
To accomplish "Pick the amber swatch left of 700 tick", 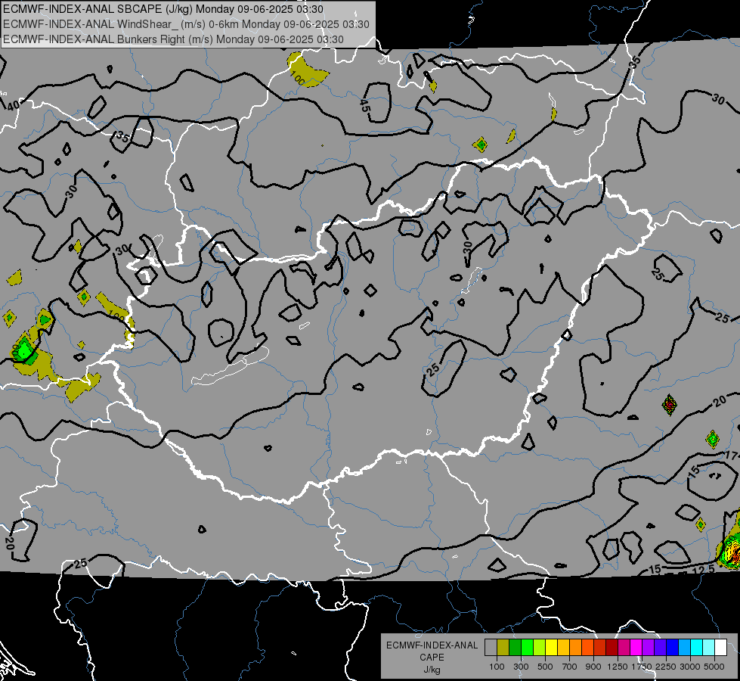I will pos(563,648).
